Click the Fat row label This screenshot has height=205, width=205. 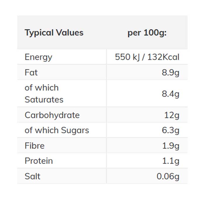coord(31,72)
